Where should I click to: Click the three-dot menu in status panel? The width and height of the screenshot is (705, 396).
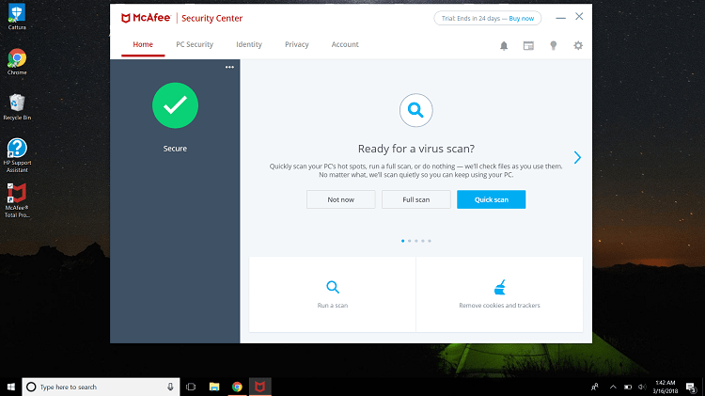(x=229, y=67)
